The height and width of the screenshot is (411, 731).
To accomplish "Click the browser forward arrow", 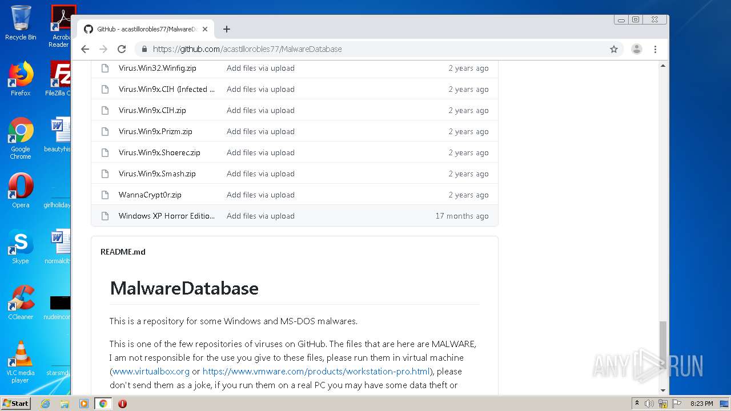I will (103, 49).
